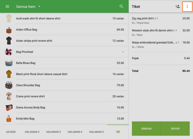Click the XL / Royal blue variant text

140,23
